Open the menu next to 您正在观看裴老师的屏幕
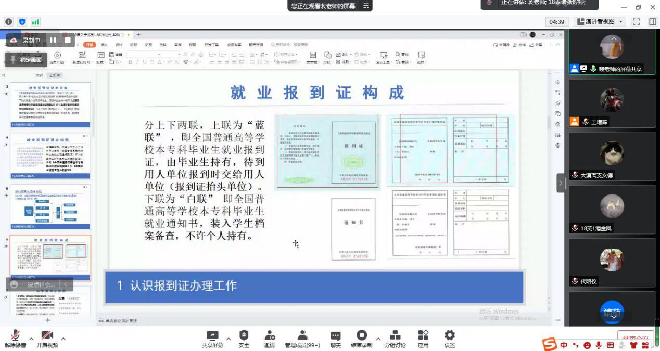This screenshot has height=351, width=660. 366,6
